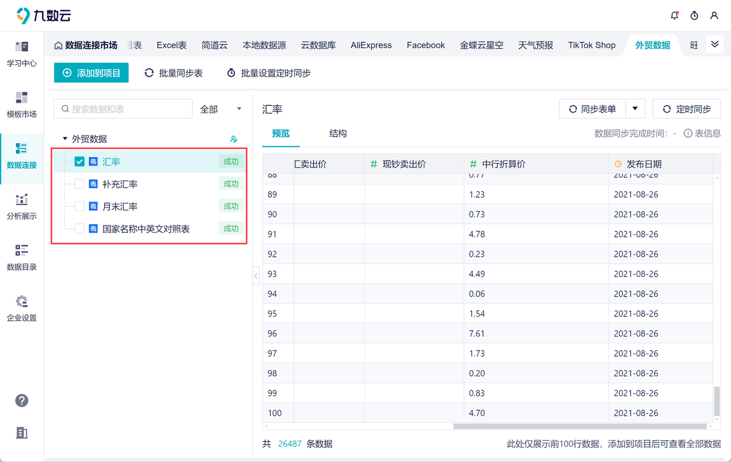Switch to the 结构 tab
Image resolution: width=731 pixels, height=462 pixels.
337,133
